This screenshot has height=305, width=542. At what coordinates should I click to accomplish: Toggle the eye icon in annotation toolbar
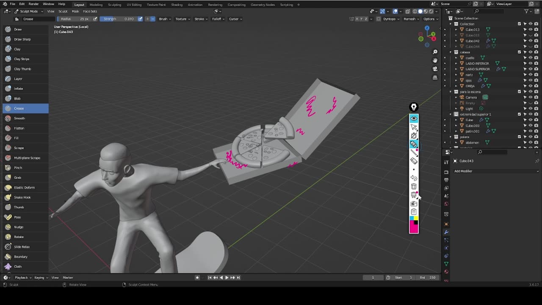click(x=414, y=118)
